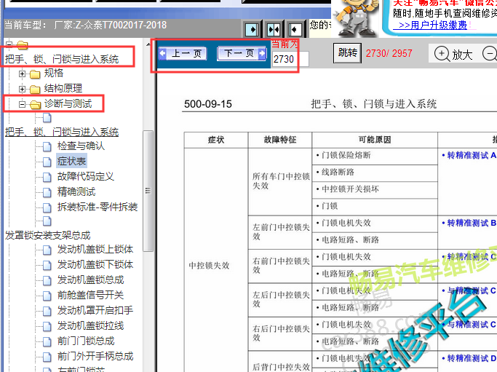
Task: Go to next page with 下一页
Action: [x=242, y=53]
